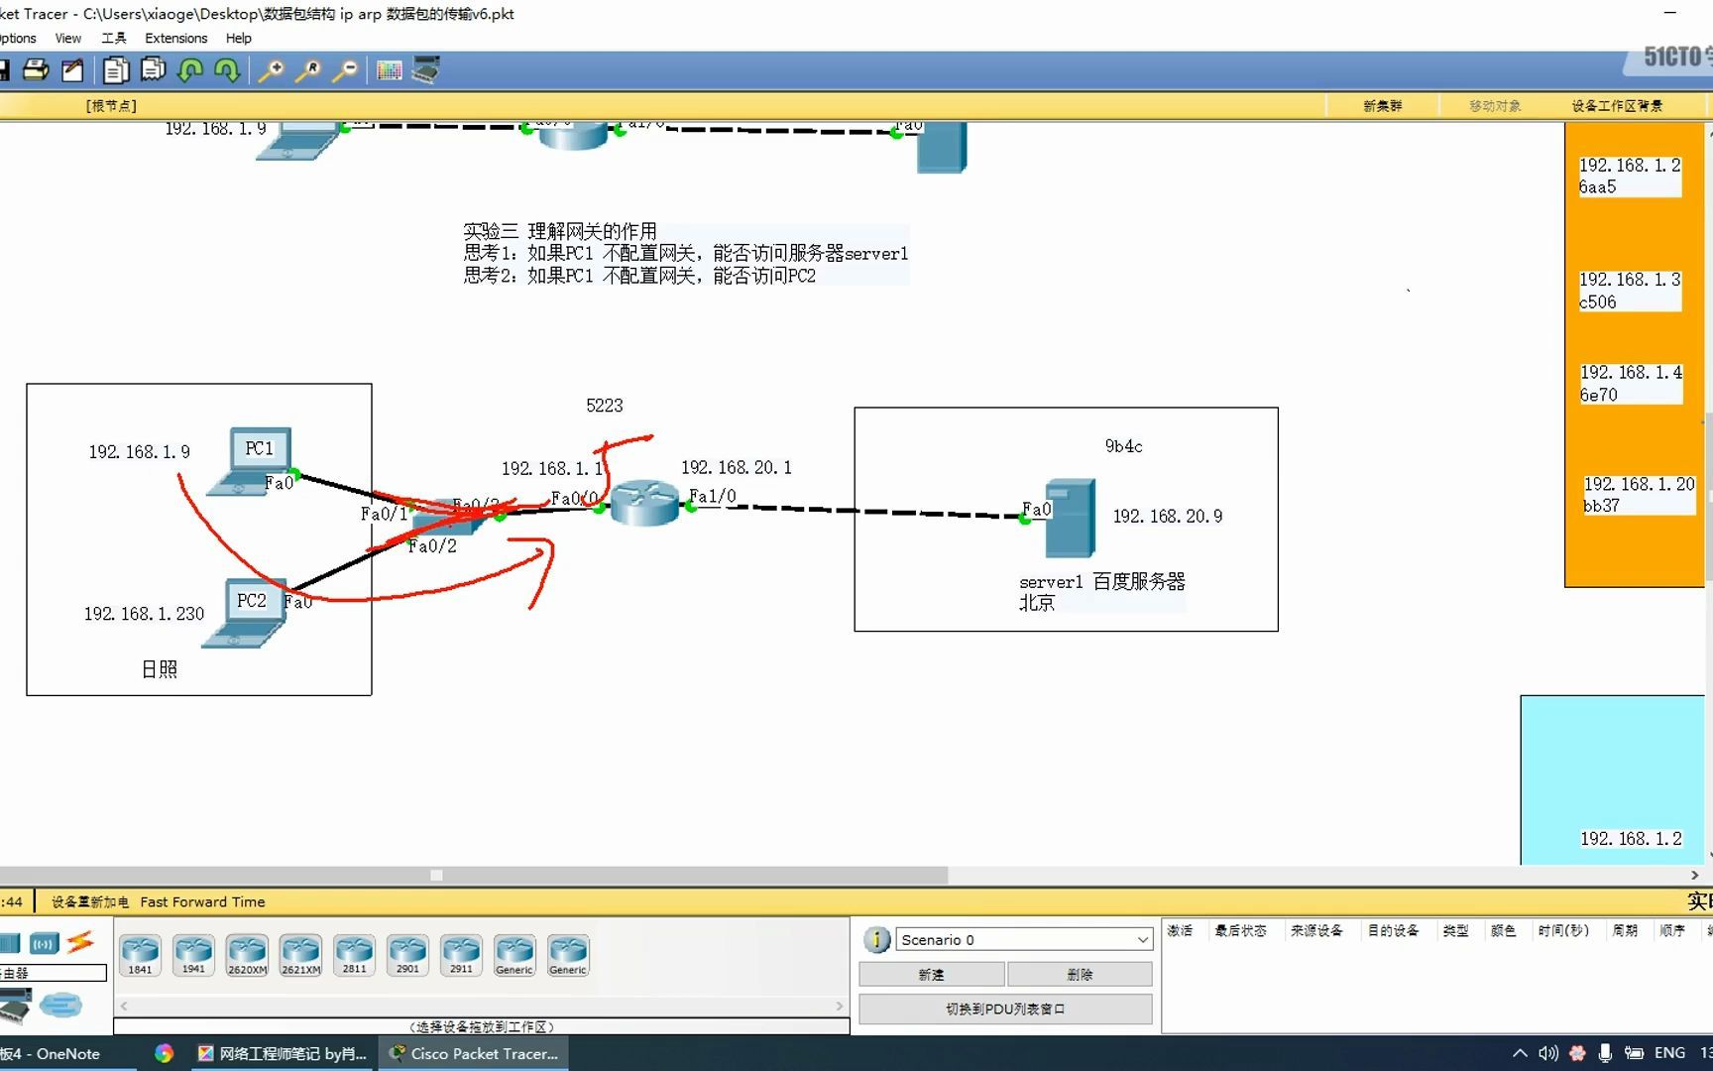Open the Activity Wizard toolbar icon
Image resolution: width=1713 pixels, height=1071 pixels.
tap(72, 70)
